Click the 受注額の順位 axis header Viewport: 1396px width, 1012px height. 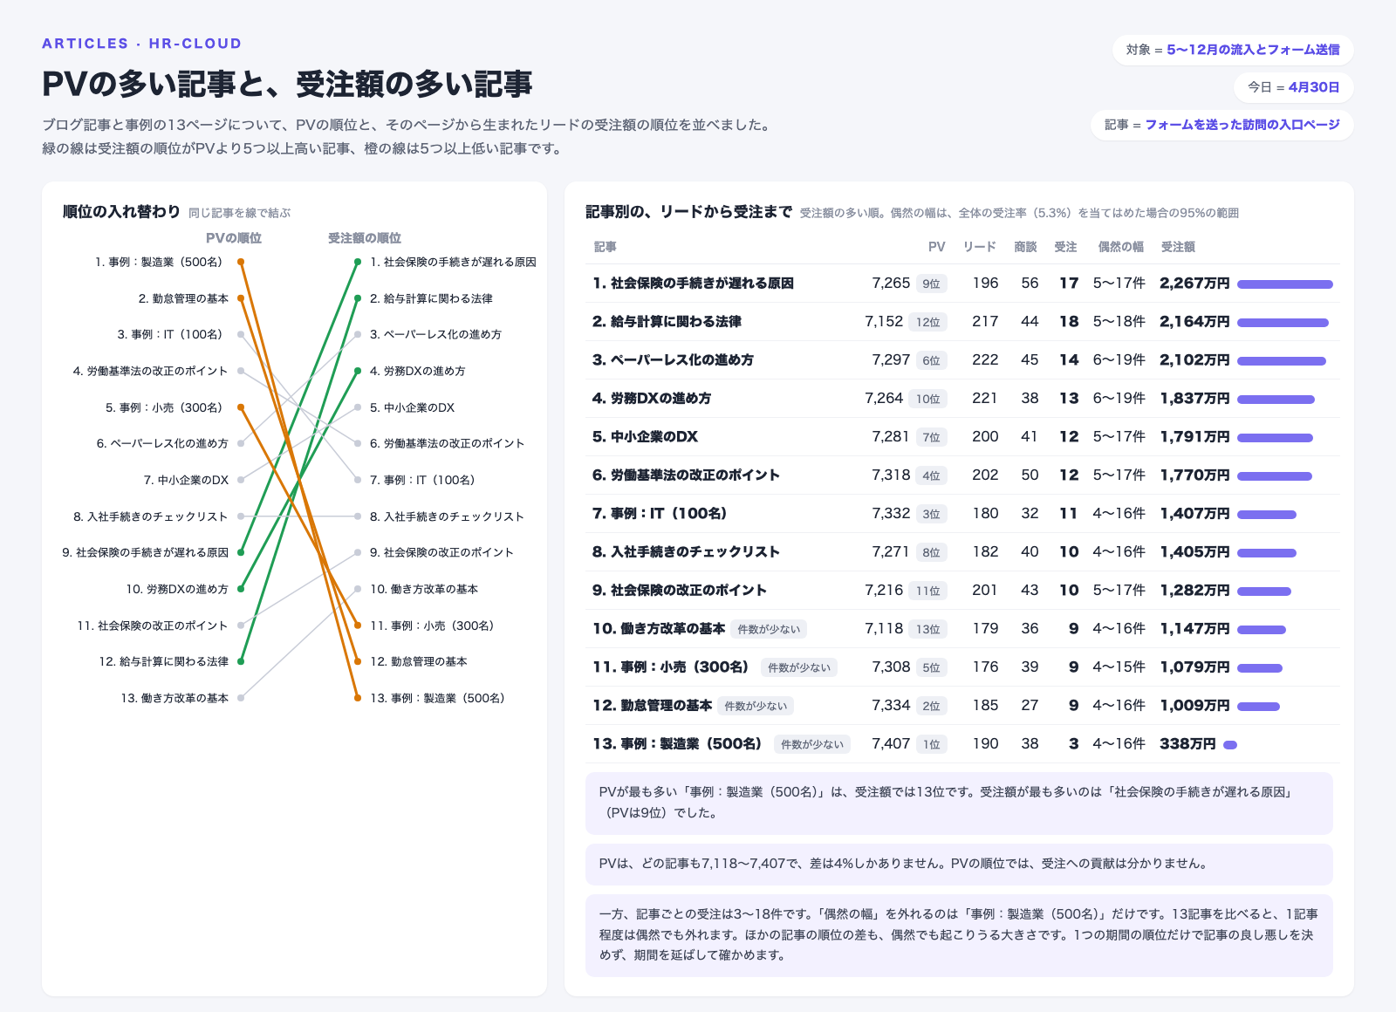(365, 238)
